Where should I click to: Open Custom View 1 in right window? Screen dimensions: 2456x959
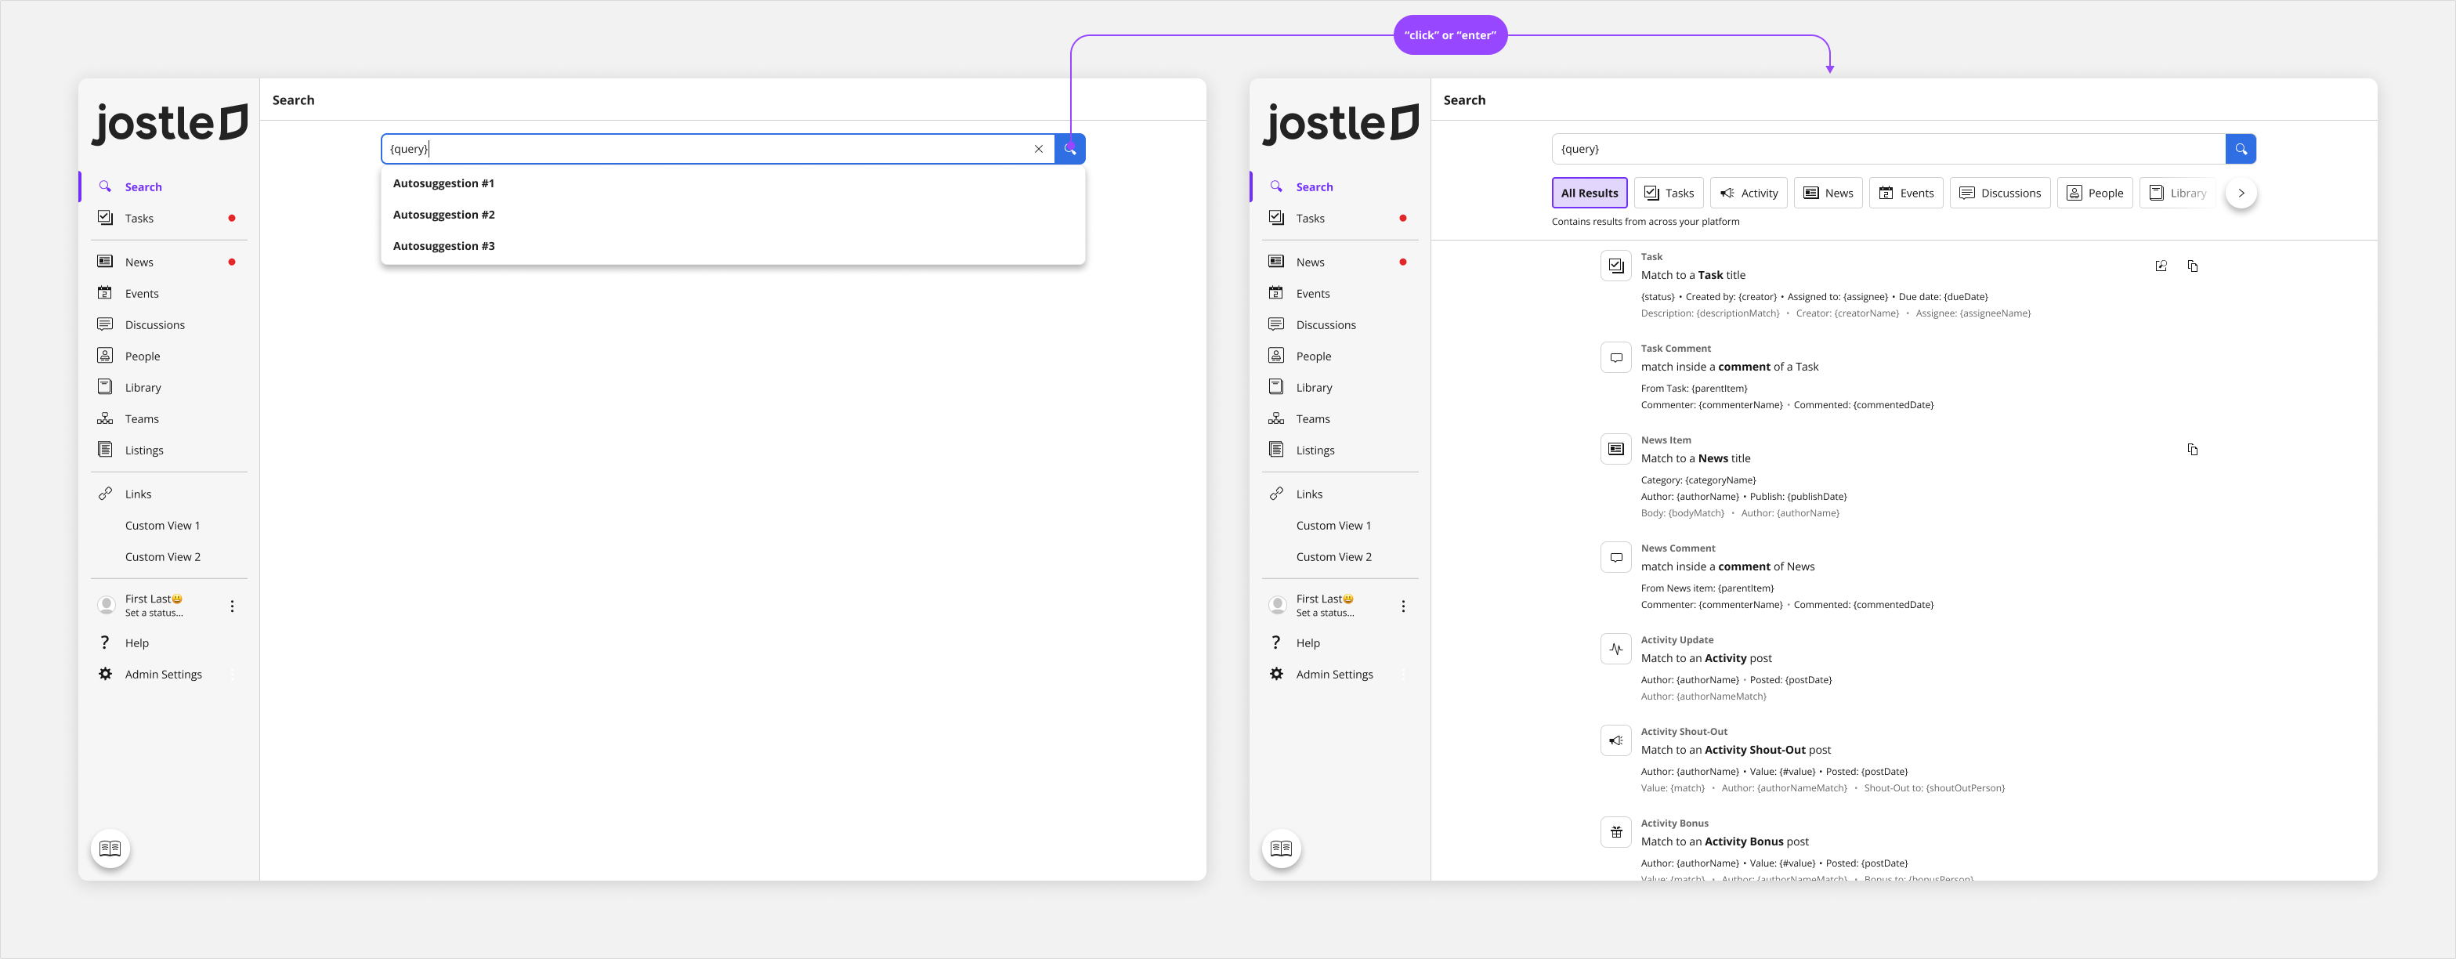[x=1340, y=525]
